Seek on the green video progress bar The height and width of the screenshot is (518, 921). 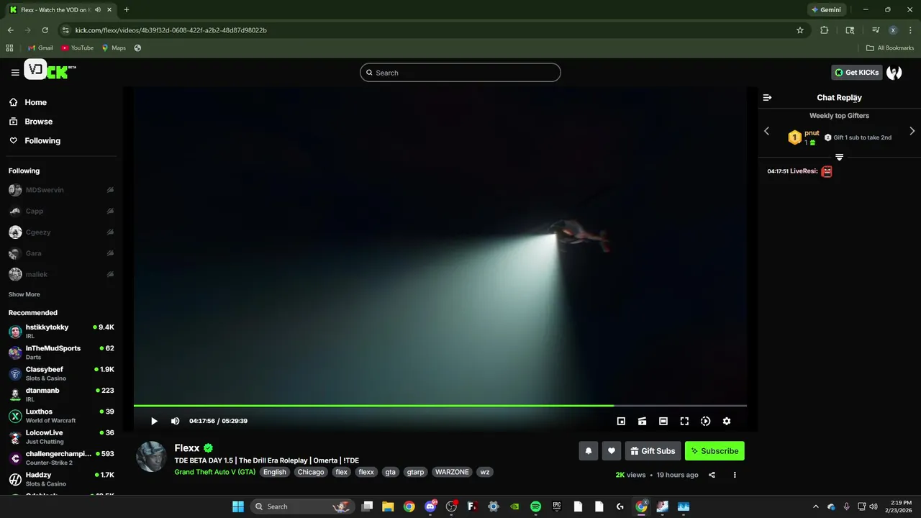[x=440, y=406]
